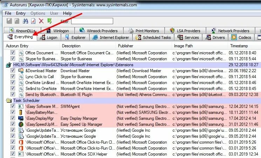Click the Send by Bluetooth row icon

click(21, 95)
